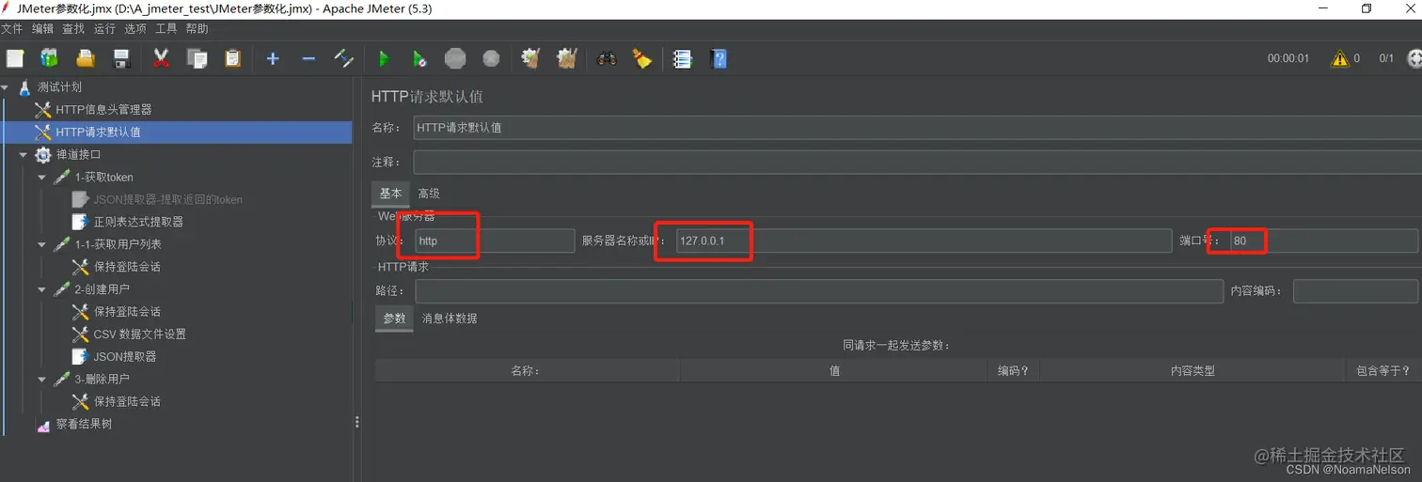Select 保持登陆会话 under 2-创建用户

(x=127, y=312)
